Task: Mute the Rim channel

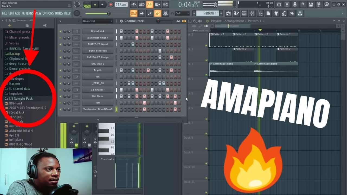Action: [61, 103]
